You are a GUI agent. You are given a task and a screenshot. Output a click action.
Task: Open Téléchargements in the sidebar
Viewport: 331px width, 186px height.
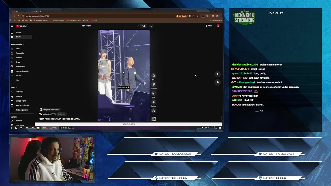(x=21, y=110)
